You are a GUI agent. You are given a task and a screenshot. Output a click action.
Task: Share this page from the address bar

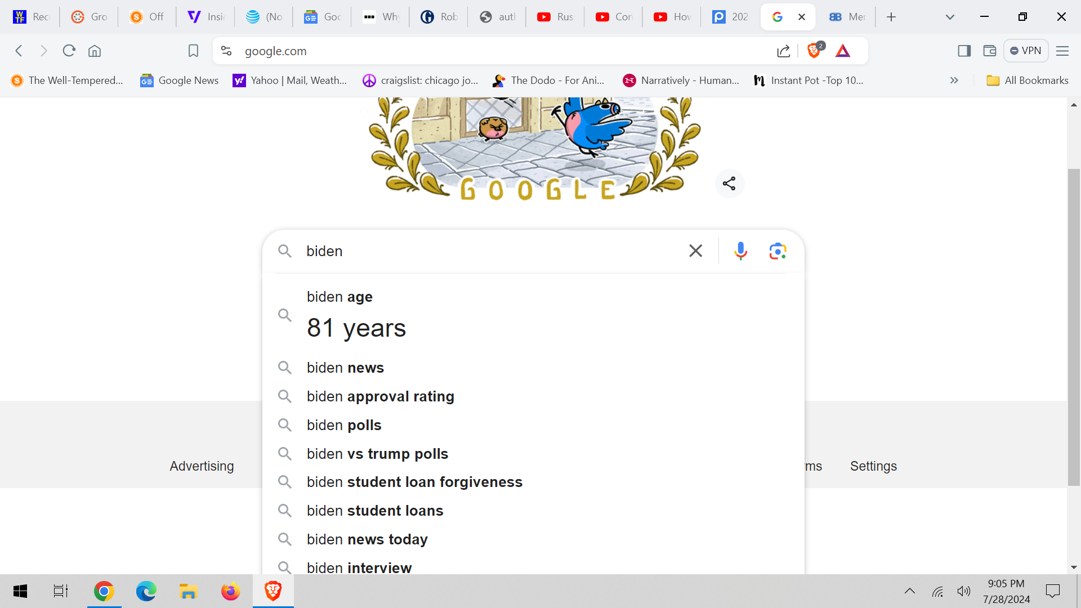(x=783, y=51)
